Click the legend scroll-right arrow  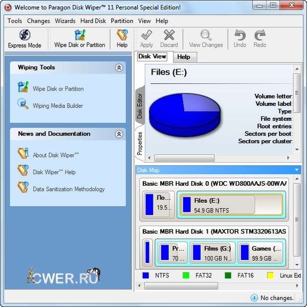(297, 286)
